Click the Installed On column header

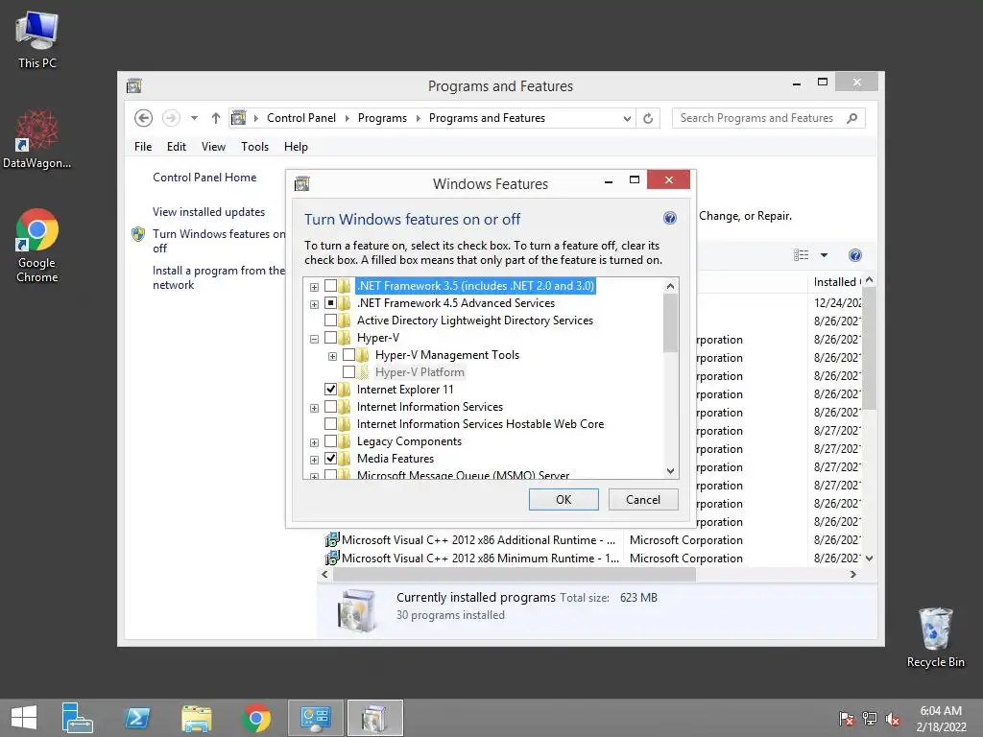click(836, 282)
